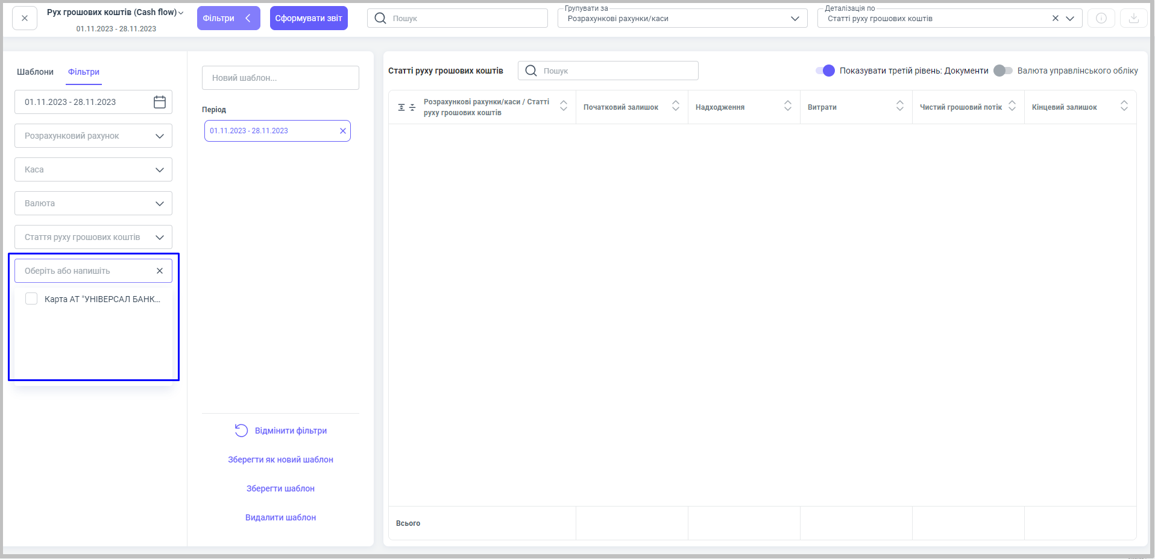Viewport: 1155px width, 559px height.
Task: Click Сформувати звіт button
Action: pos(309,18)
